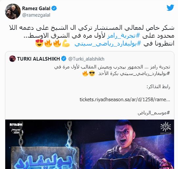This screenshot has height=169, width=178.
Task: Click the Riyadh Season logo on poster
Action: 16,128
